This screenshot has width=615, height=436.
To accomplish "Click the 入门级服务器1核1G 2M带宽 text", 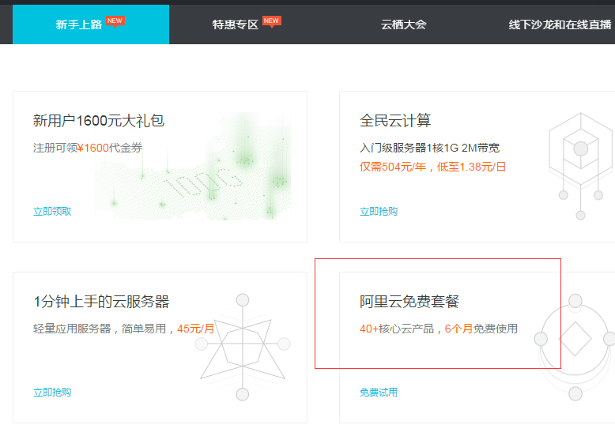I will [429, 148].
